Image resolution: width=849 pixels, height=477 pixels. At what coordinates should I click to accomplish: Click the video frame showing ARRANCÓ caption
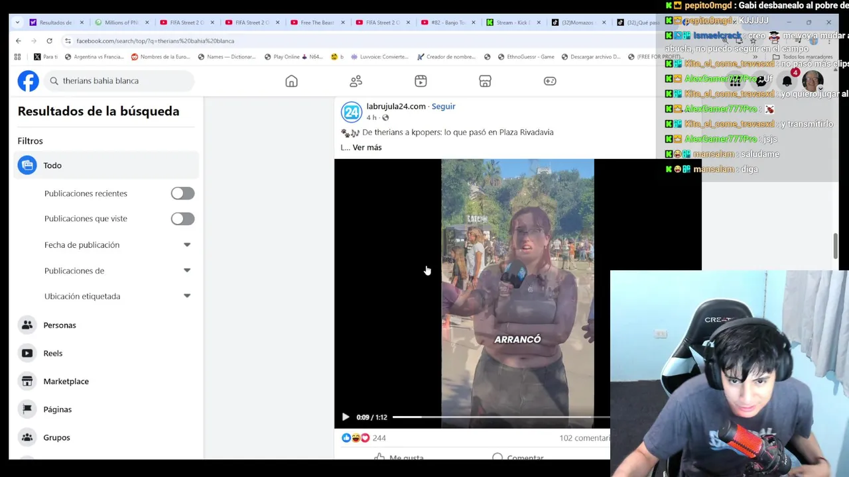(517, 293)
